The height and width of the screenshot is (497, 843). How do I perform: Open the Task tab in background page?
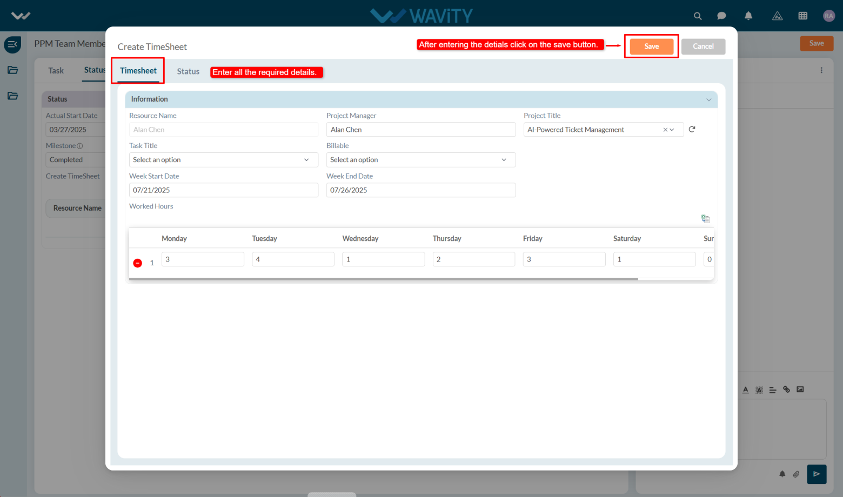point(56,71)
